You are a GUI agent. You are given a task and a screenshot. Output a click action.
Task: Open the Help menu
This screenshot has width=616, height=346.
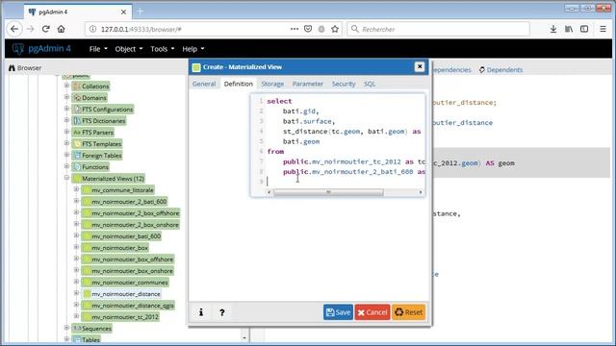point(193,49)
